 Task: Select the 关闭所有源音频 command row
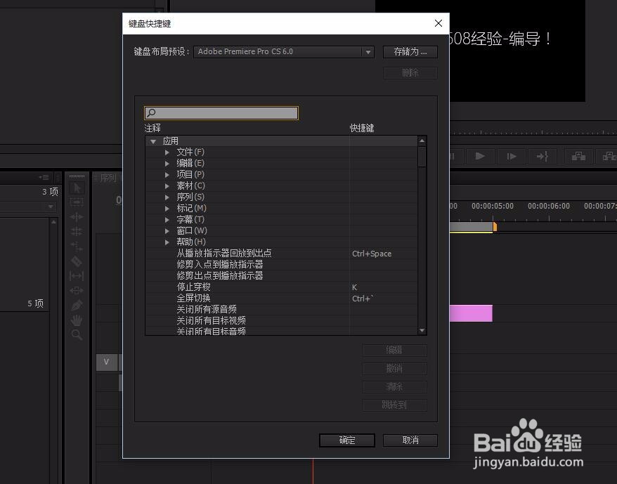tap(281, 309)
